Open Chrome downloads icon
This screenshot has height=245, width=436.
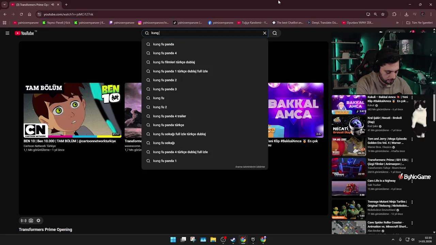tap(406, 14)
